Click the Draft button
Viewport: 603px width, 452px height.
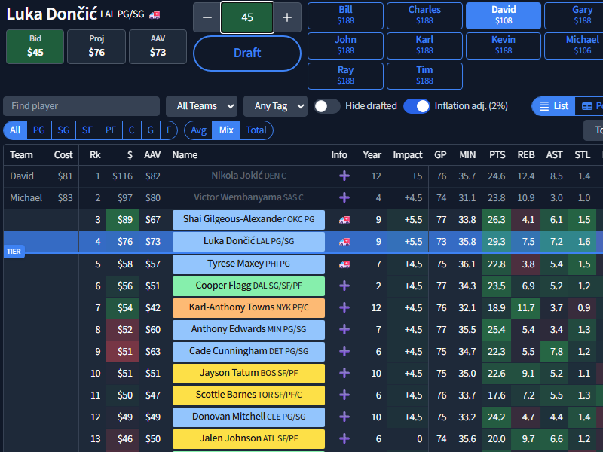(247, 53)
